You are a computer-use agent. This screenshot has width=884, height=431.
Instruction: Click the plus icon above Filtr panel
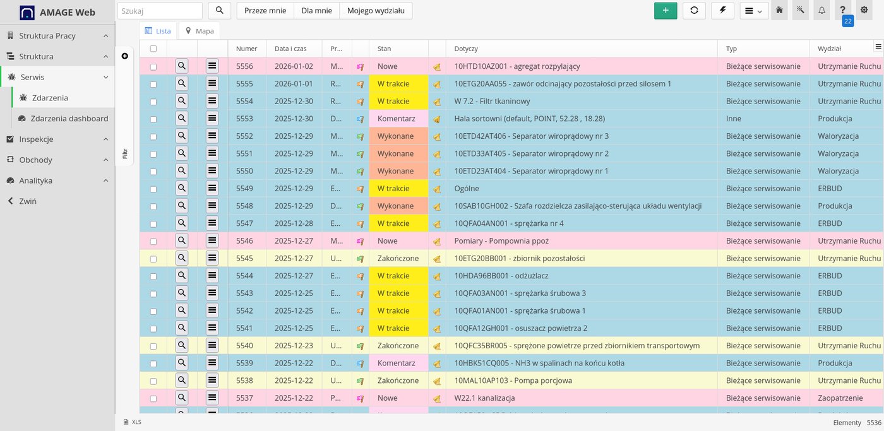coord(124,56)
